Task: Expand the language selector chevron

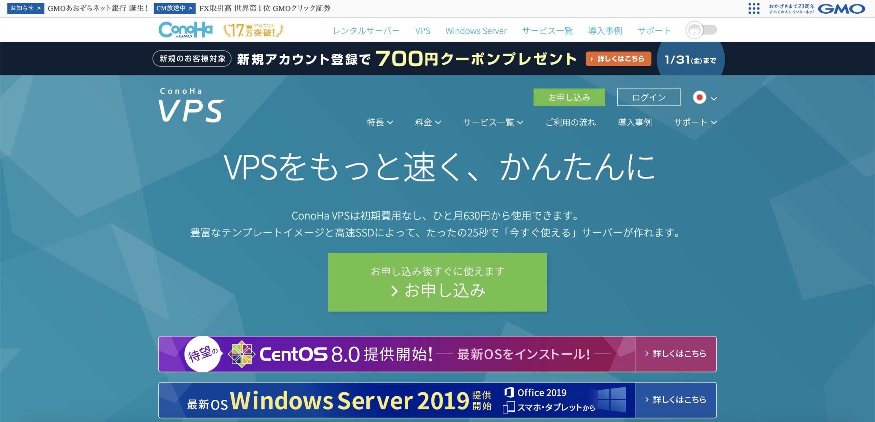Action: click(x=714, y=99)
